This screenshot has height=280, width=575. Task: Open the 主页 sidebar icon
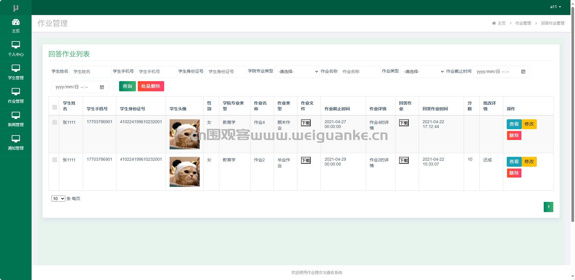(16, 25)
